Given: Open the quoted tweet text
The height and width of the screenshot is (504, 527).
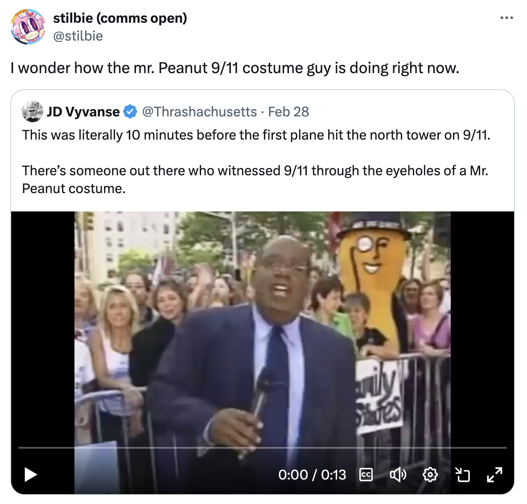Looking at the screenshot, I should point(256,162).
